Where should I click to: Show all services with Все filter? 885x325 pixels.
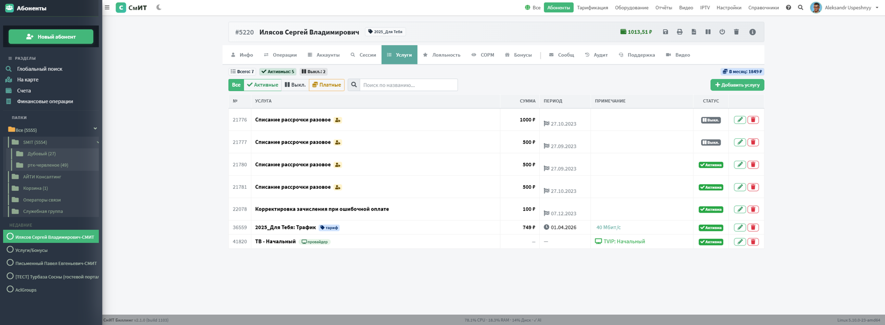click(x=236, y=85)
